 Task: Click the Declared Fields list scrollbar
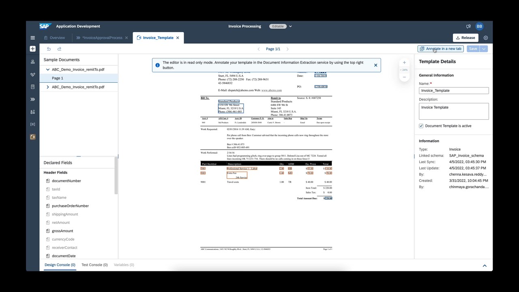pos(116,175)
